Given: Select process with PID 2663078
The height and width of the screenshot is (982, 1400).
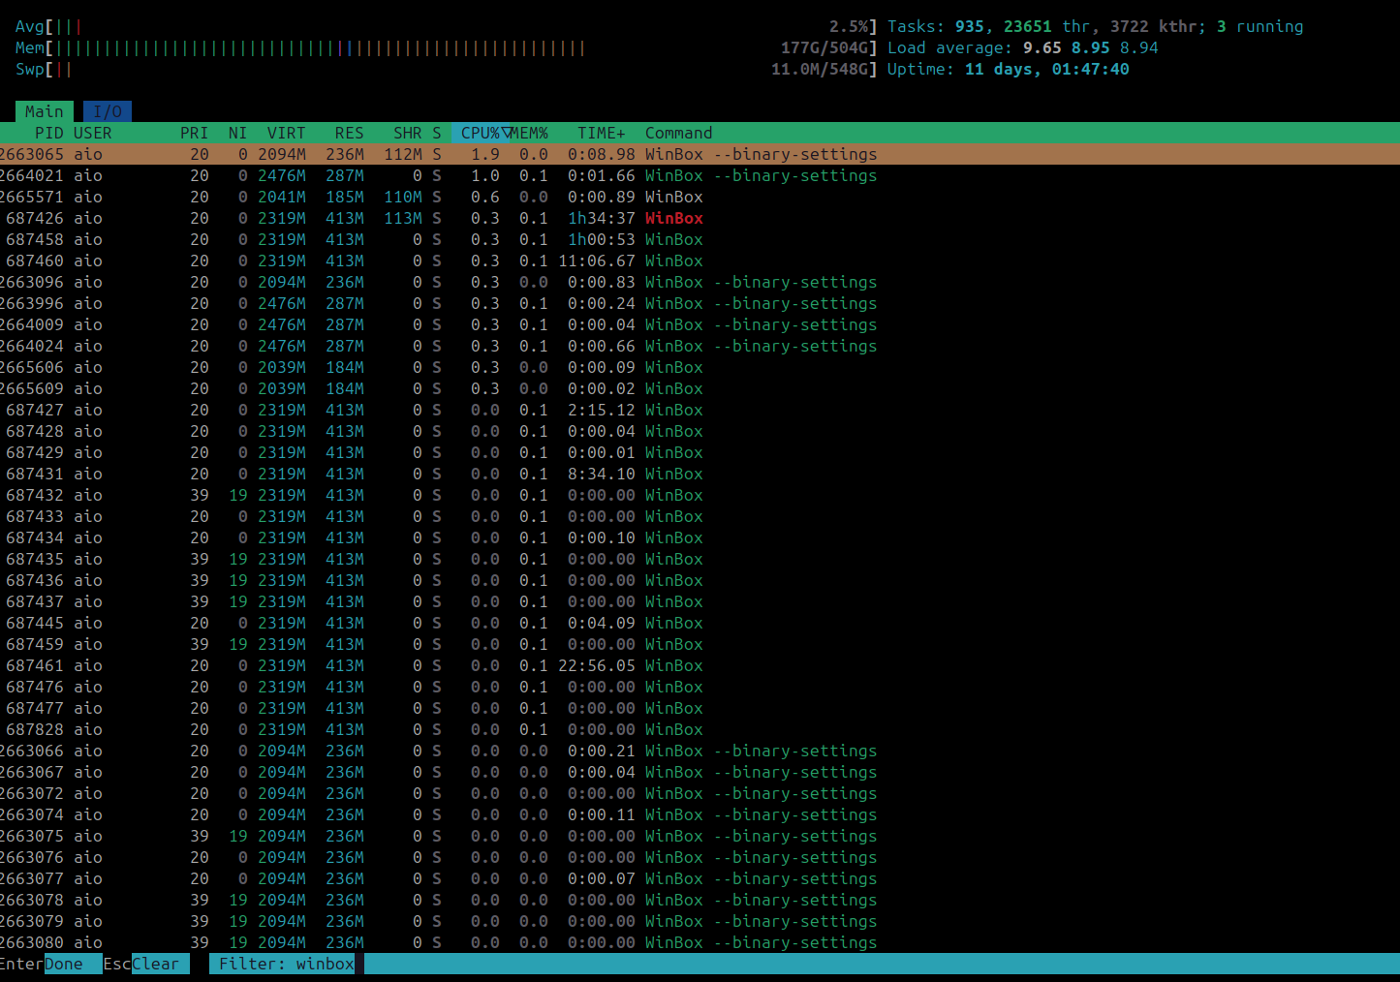Looking at the screenshot, I should pyautogui.click(x=700, y=900).
